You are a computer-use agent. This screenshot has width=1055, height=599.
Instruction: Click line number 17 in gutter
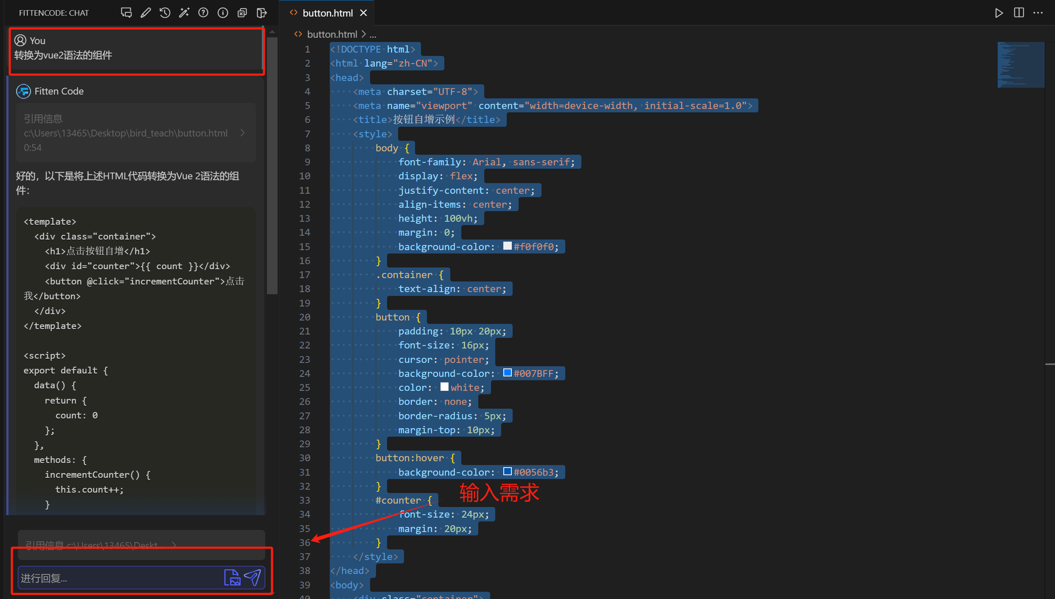coord(305,275)
